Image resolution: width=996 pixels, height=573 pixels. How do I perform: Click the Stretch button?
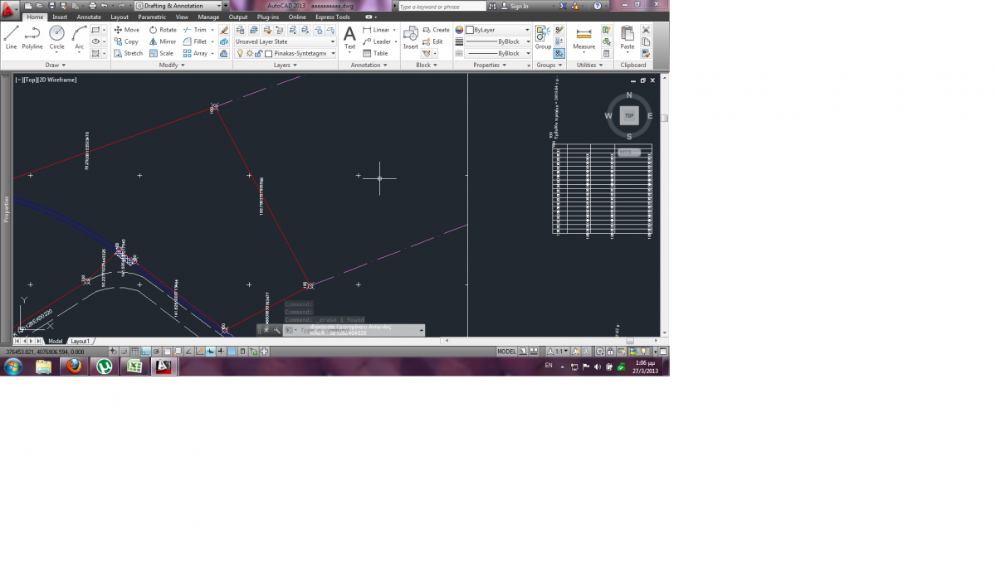point(129,53)
